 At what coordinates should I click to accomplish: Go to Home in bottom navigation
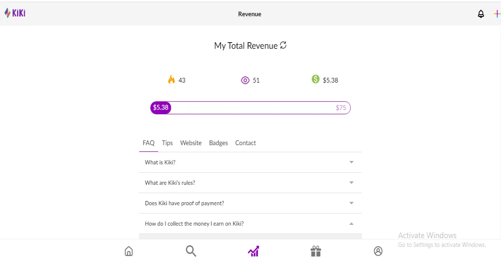click(x=129, y=251)
